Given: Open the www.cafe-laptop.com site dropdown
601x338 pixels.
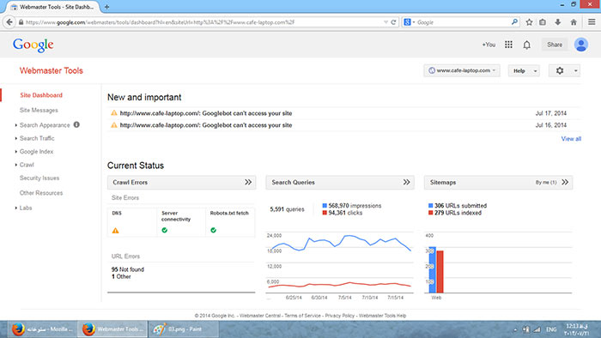Looking at the screenshot, I should 462,70.
